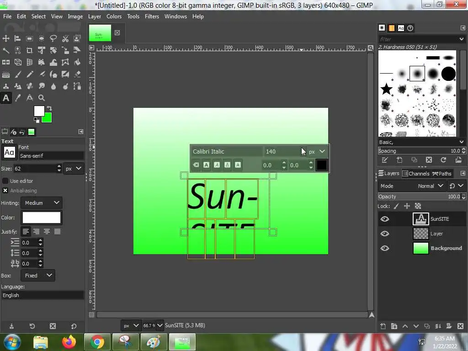
Task: Click the green background color swatch
Action: point(48,118)
